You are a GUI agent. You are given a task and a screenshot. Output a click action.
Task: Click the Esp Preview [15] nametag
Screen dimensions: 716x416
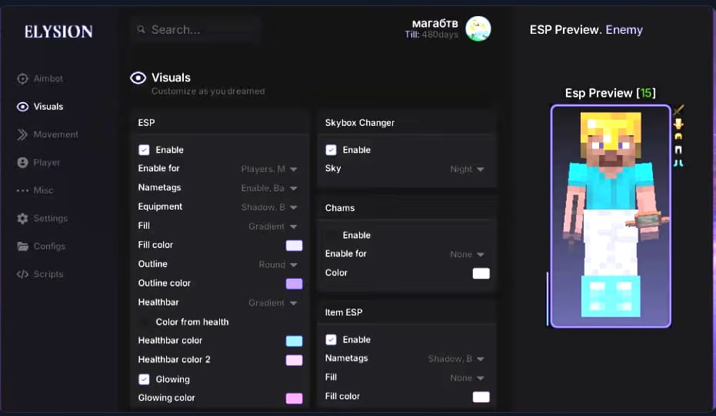pos(610,93)
